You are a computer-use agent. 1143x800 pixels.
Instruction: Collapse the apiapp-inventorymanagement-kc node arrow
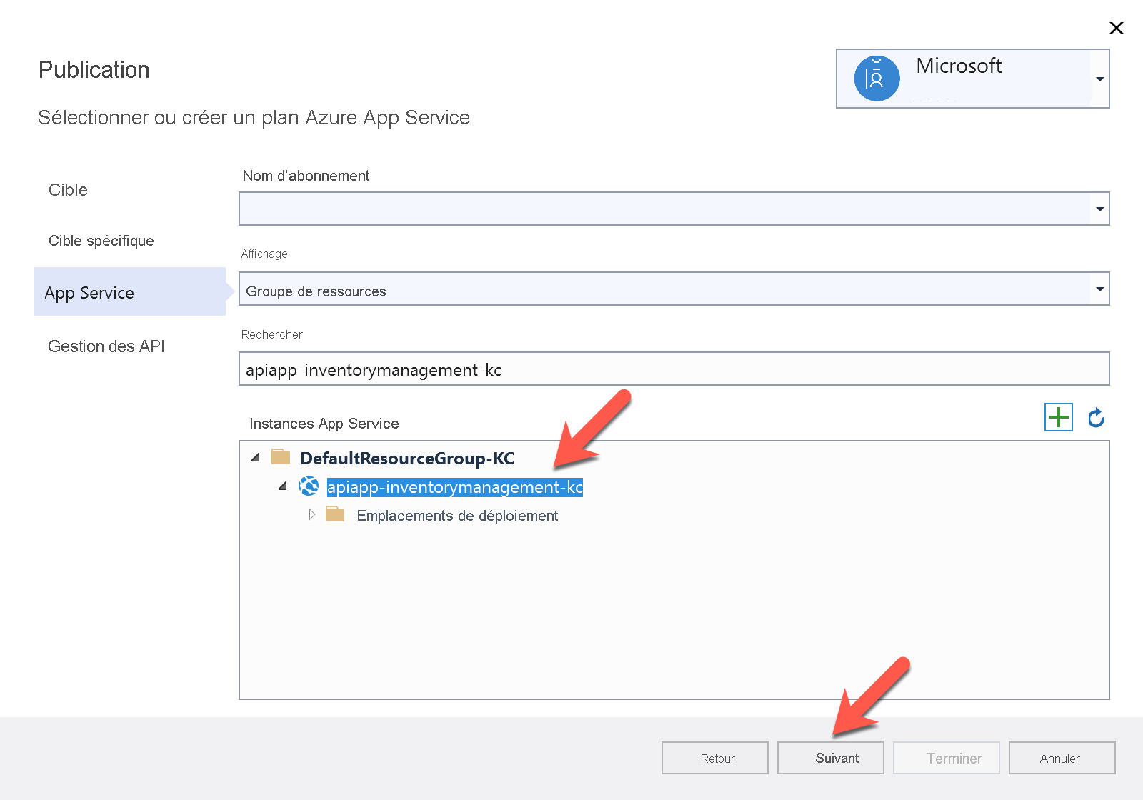coord(283,486)
